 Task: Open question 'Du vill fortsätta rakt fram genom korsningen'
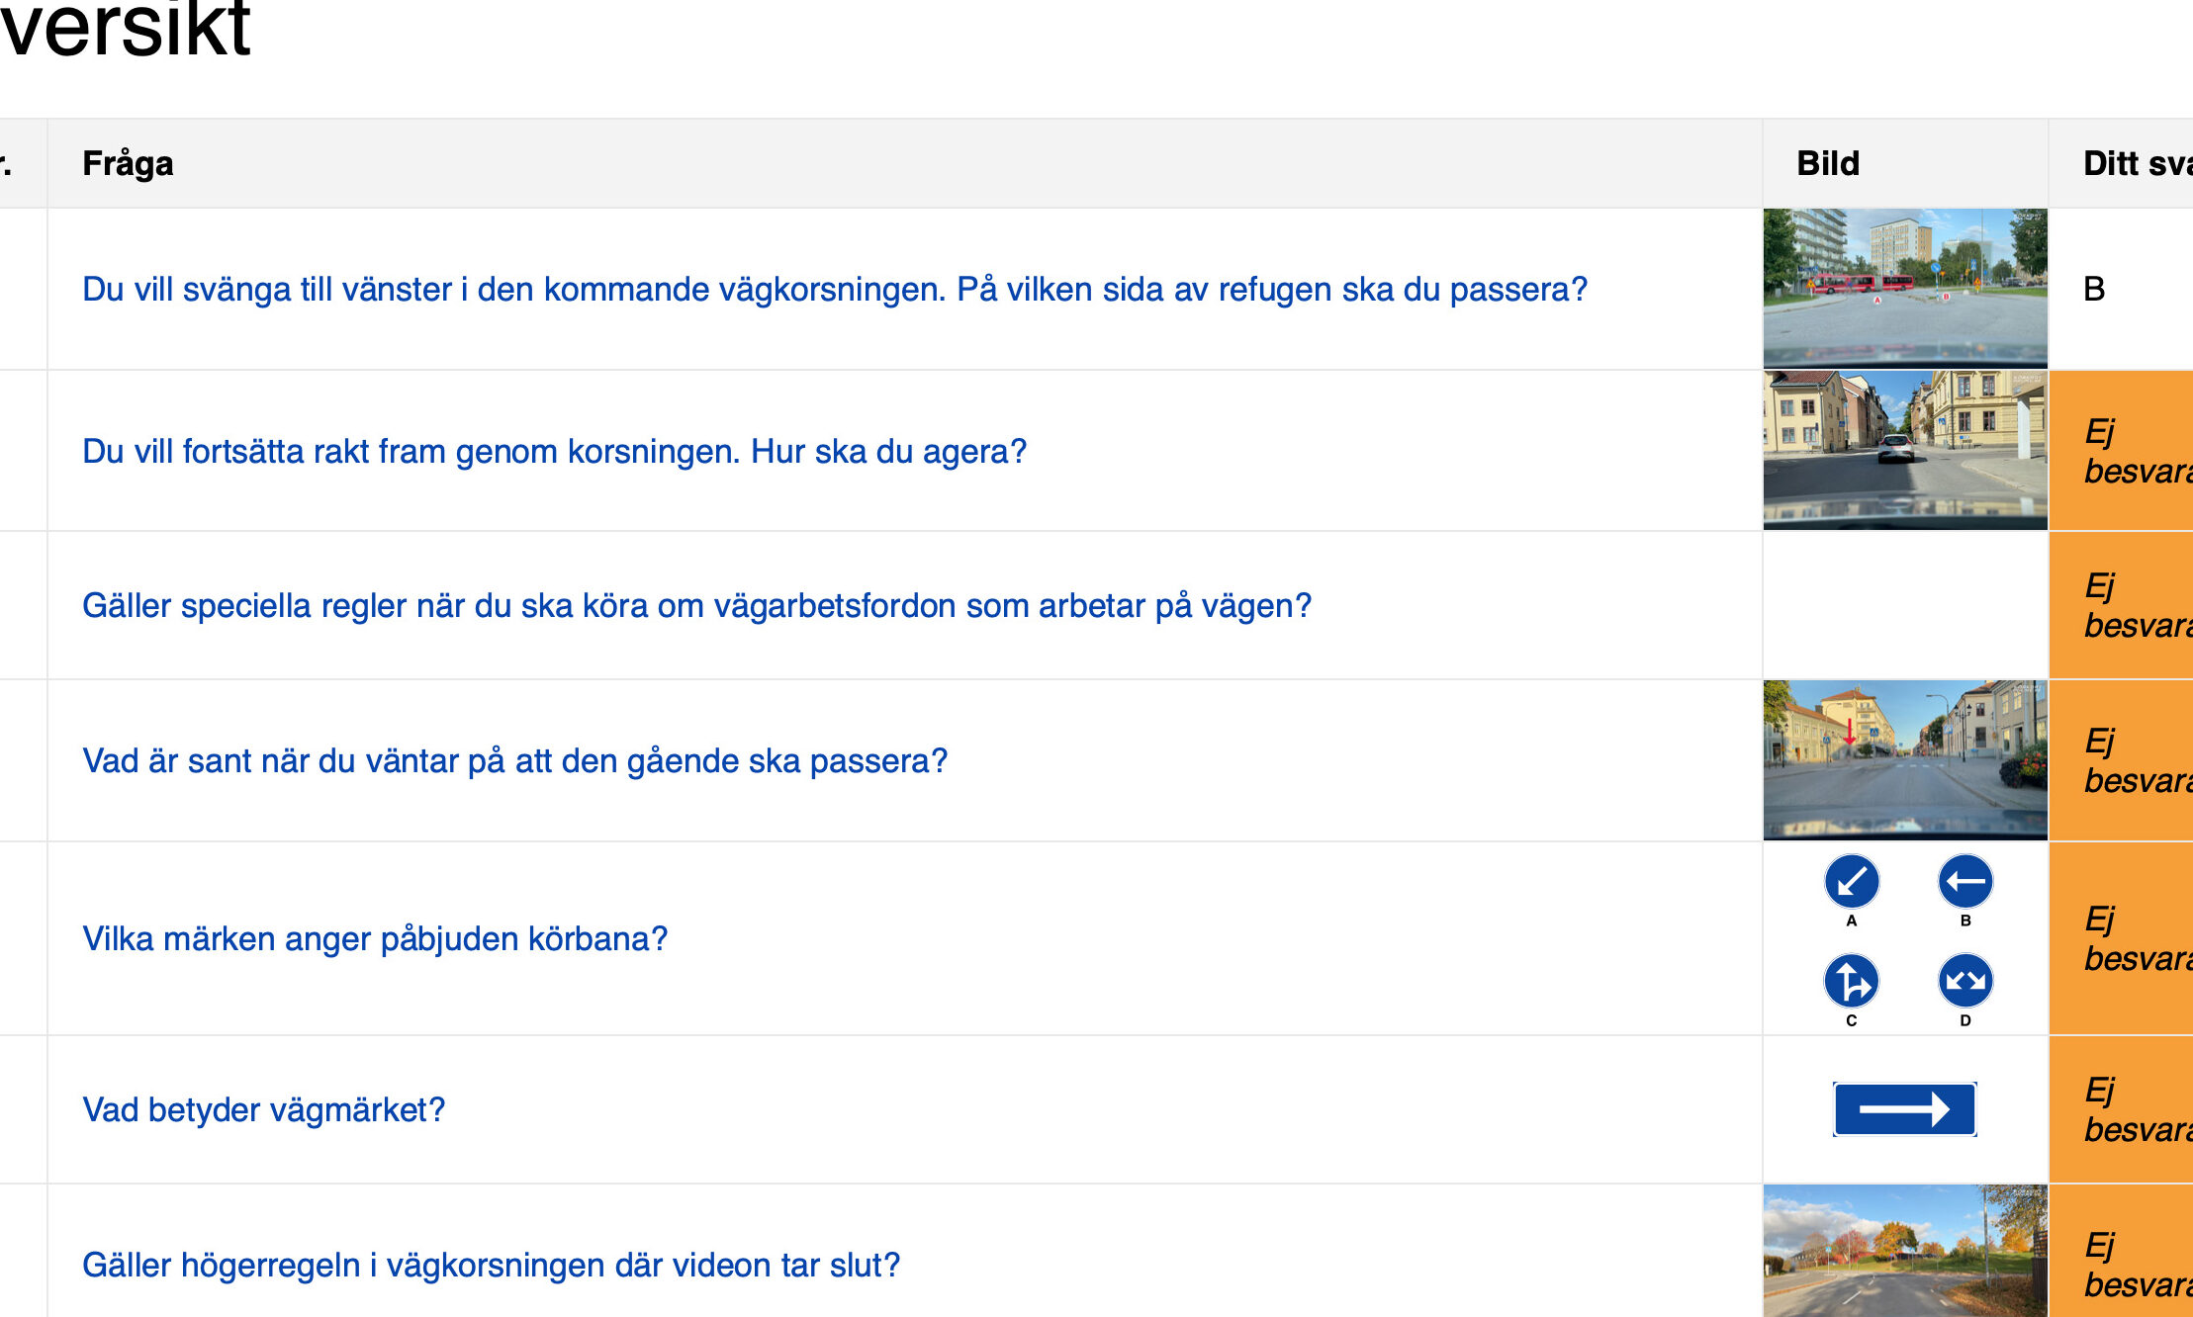click(x=554, y=451)
